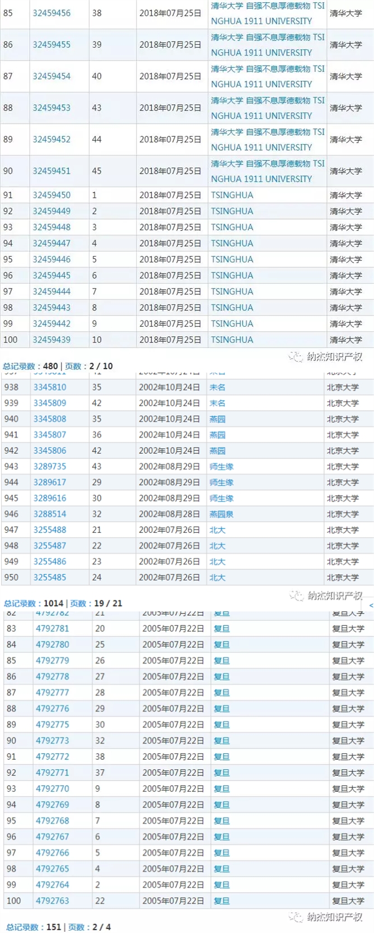374x933 pixels.
Task: Open trademark registration number 3345807
Action: [50, 435]
